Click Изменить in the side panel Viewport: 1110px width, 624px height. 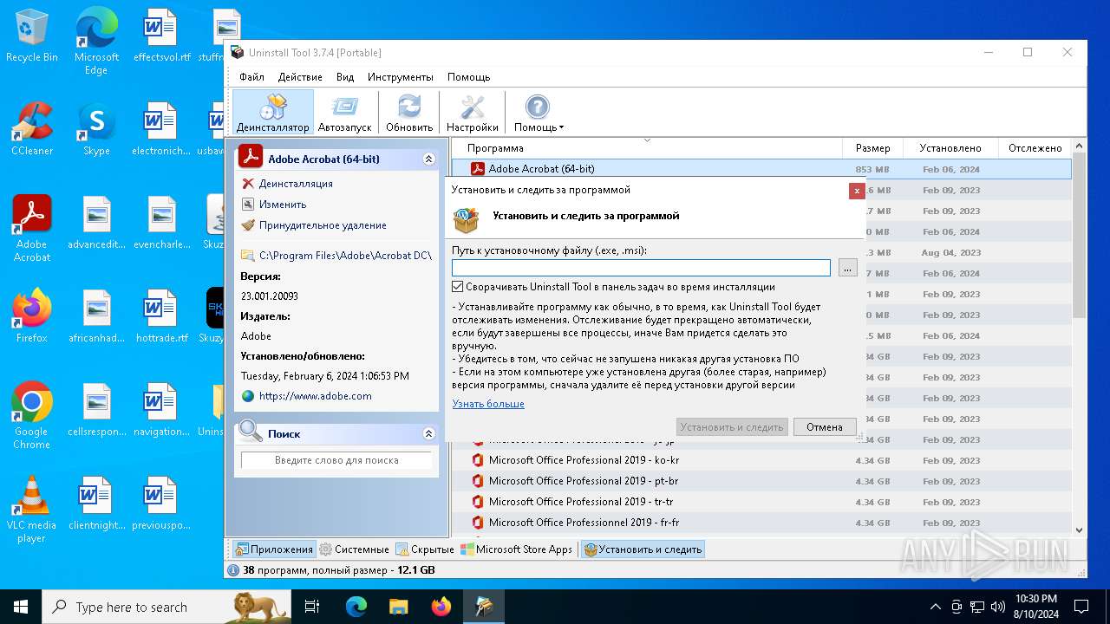[x=283, y=205]
